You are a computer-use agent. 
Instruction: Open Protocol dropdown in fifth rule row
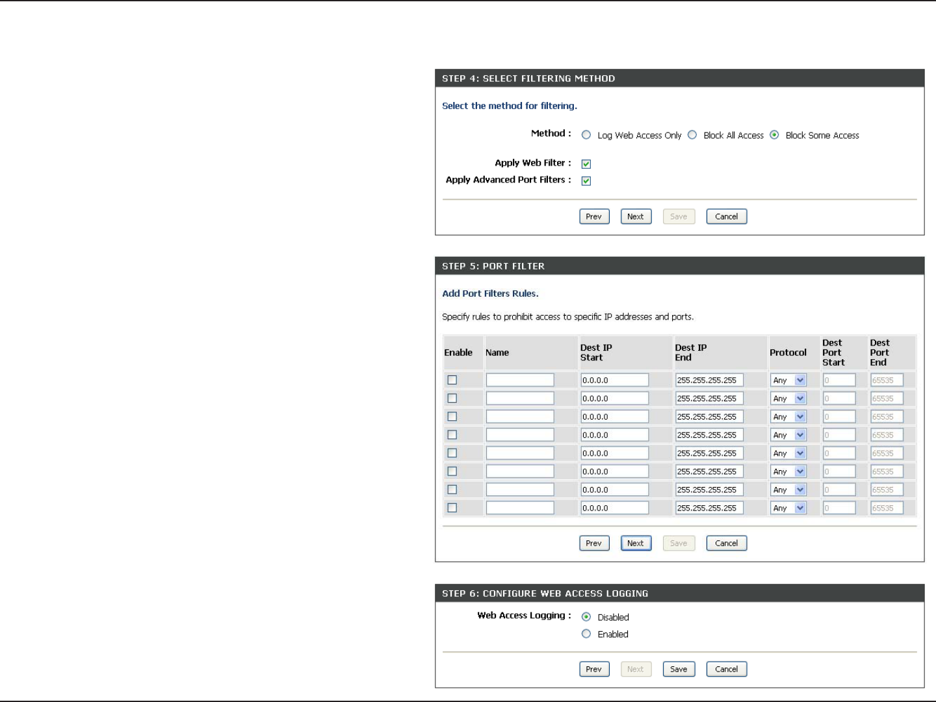[788, 453]
